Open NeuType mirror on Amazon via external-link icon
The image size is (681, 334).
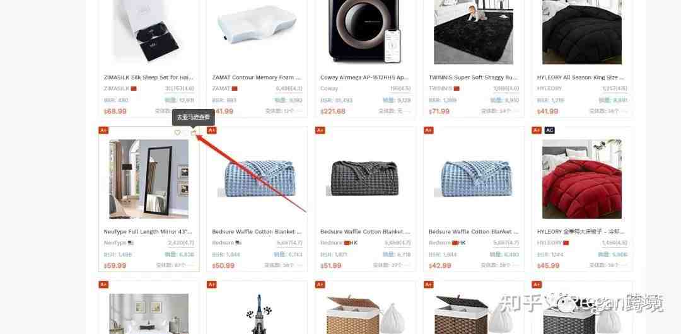[x=194, y=132]
